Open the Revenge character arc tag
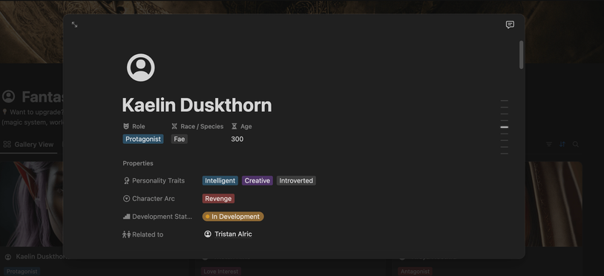 [218, 199]
